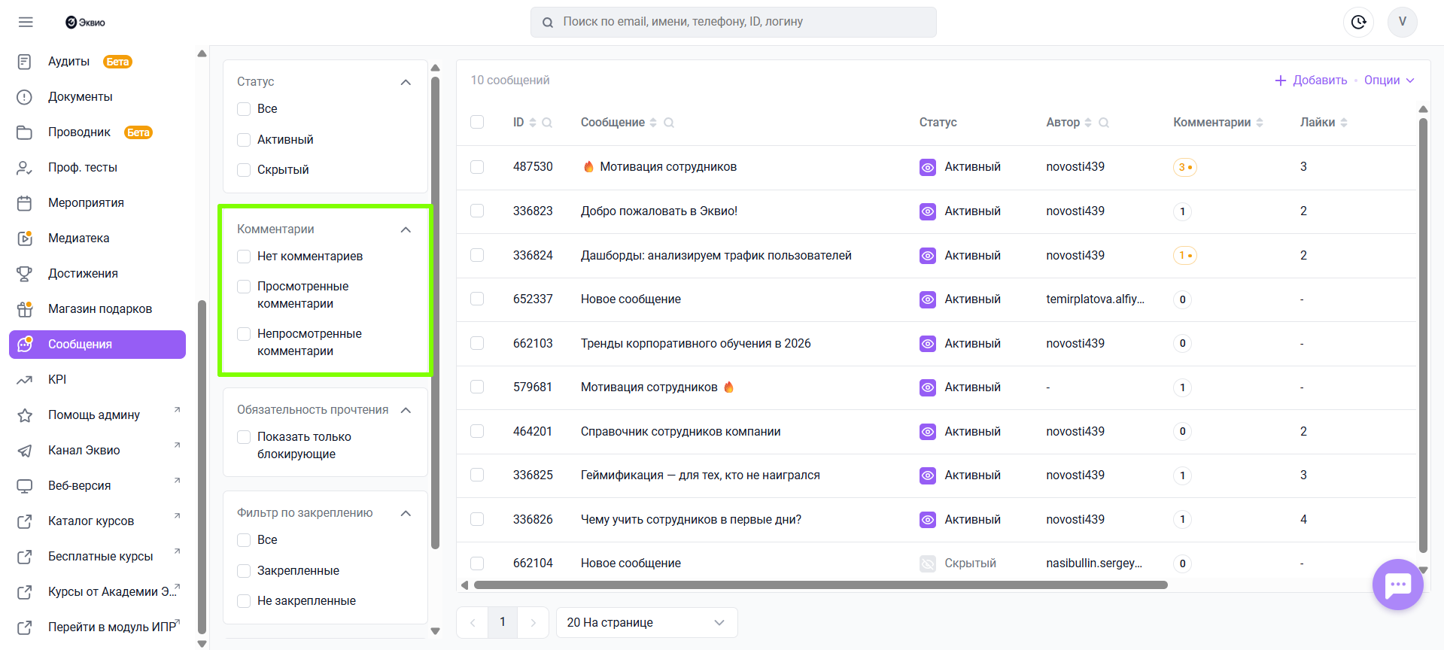The width and height of the screenshot is (1444, 650).
Task: Click the filter panel vertical scrollbar
Action: click(x=435, y=312)
